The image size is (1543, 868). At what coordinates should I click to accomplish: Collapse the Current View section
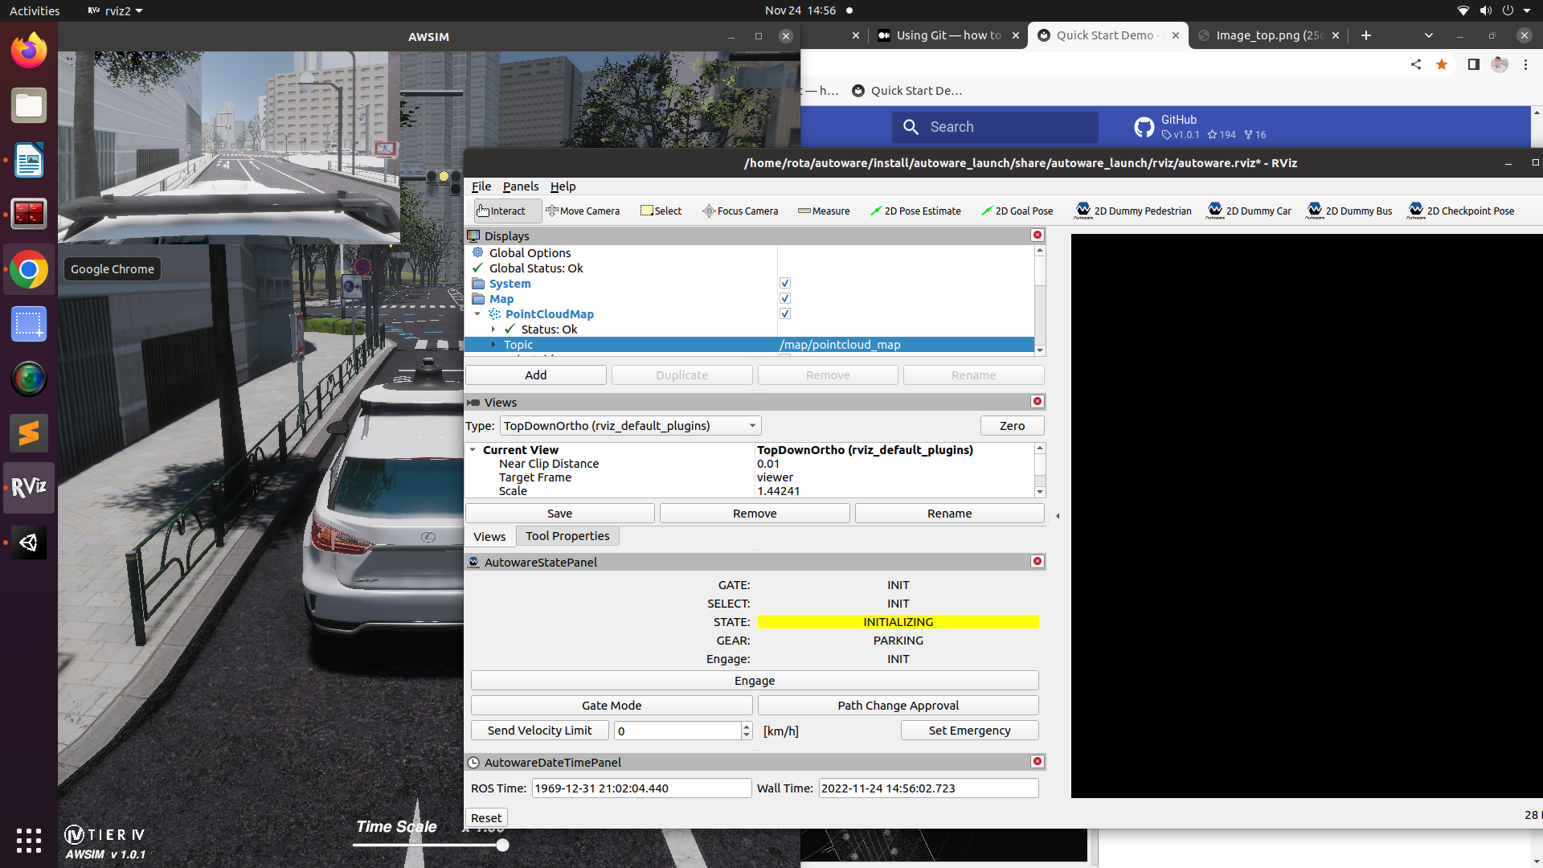point(473,450)
